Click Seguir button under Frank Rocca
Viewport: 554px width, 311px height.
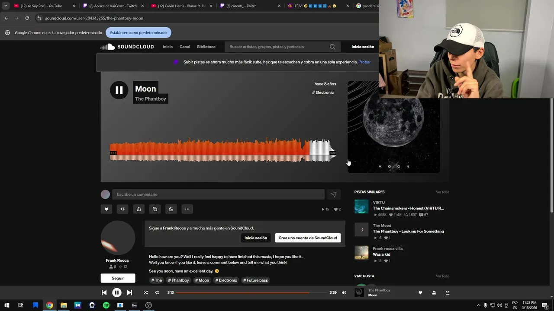[118, 278]
